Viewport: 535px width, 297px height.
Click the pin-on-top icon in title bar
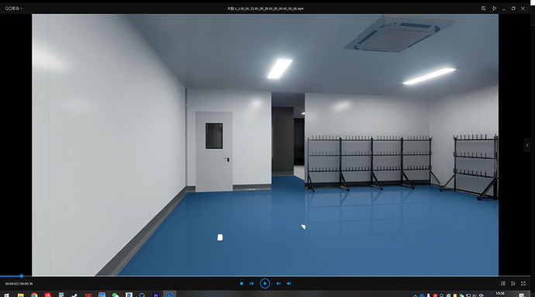(x=494, y=9)
